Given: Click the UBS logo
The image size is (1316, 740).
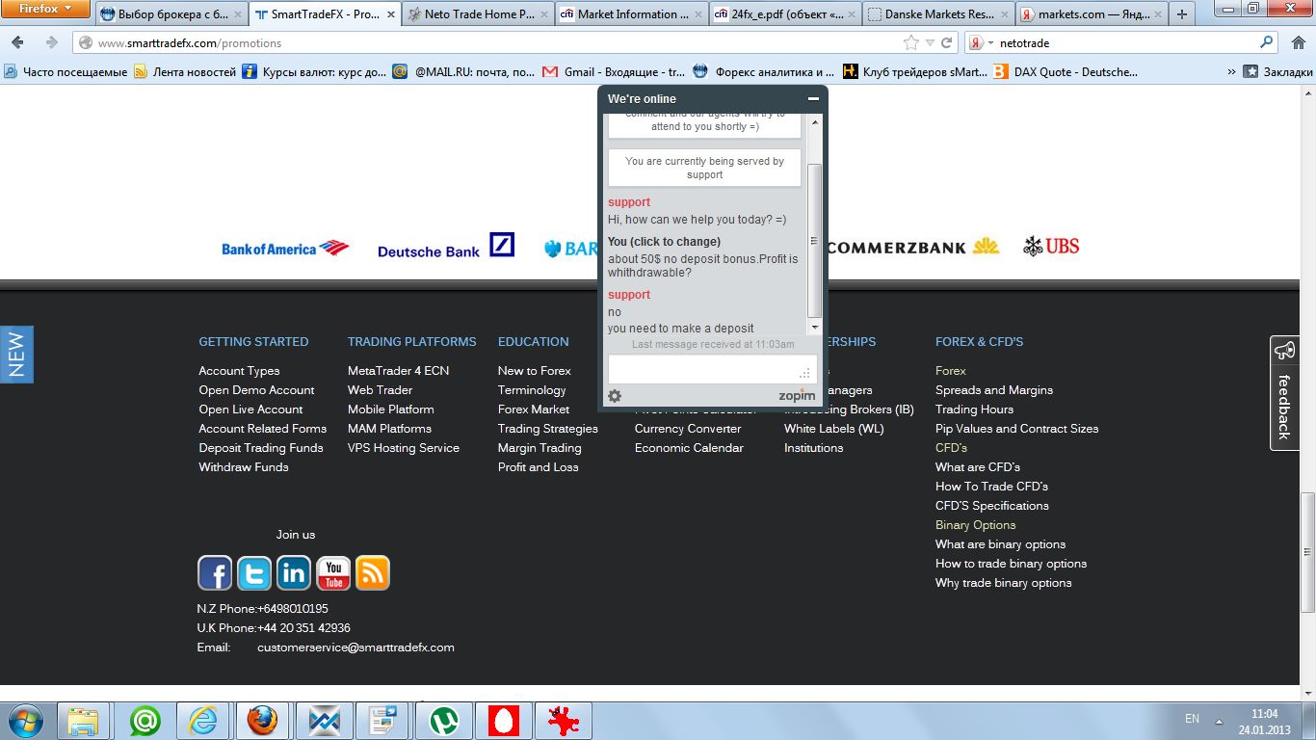Looking at the screenshot, I should [1051, 247].
